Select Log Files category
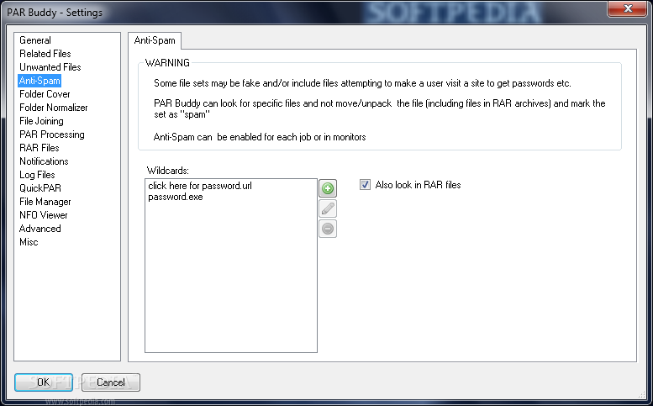653x406 pixels. [x=37, y=175]
